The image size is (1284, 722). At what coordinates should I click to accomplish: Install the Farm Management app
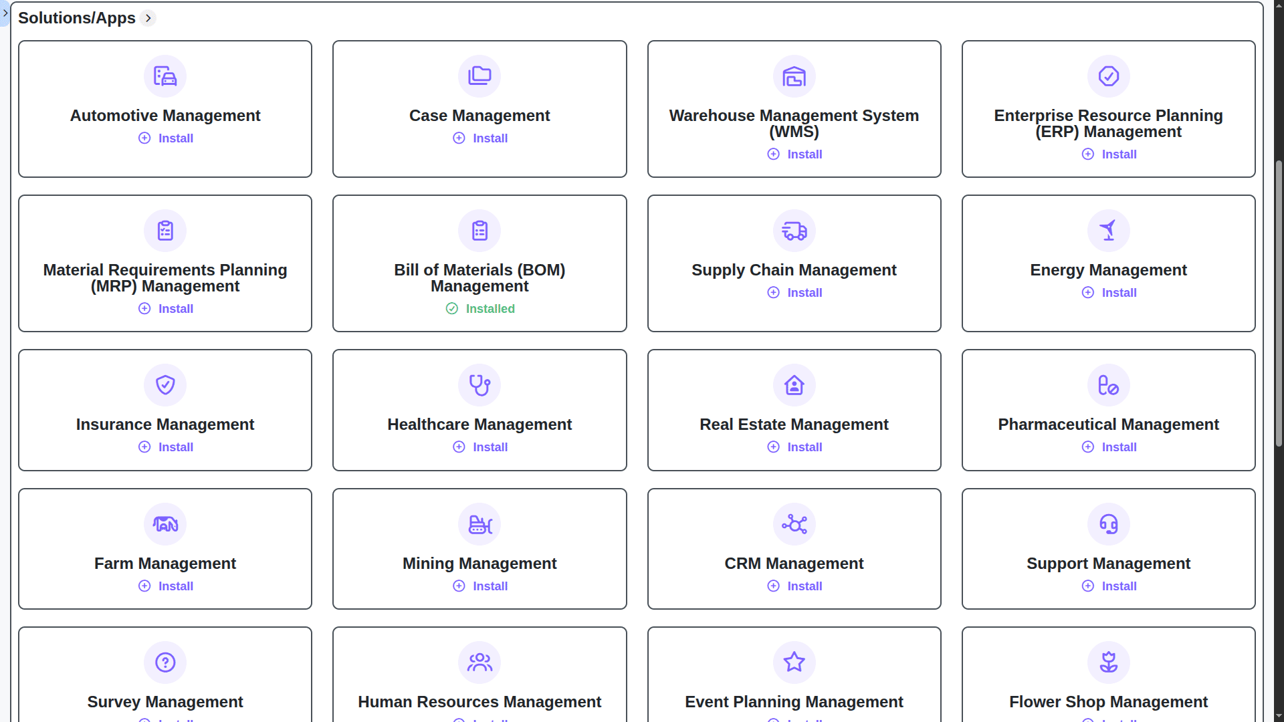(165, 586)
